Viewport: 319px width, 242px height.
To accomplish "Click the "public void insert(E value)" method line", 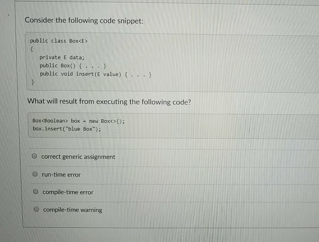I will pyautogui.click(x=95, y=74).
